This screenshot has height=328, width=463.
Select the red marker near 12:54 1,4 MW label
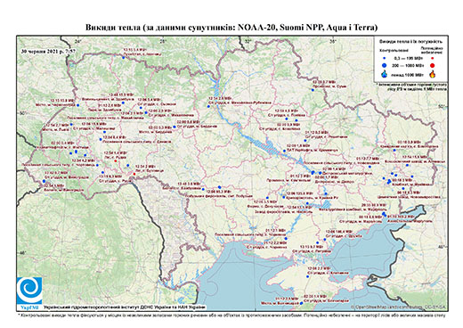coord(116,160)
